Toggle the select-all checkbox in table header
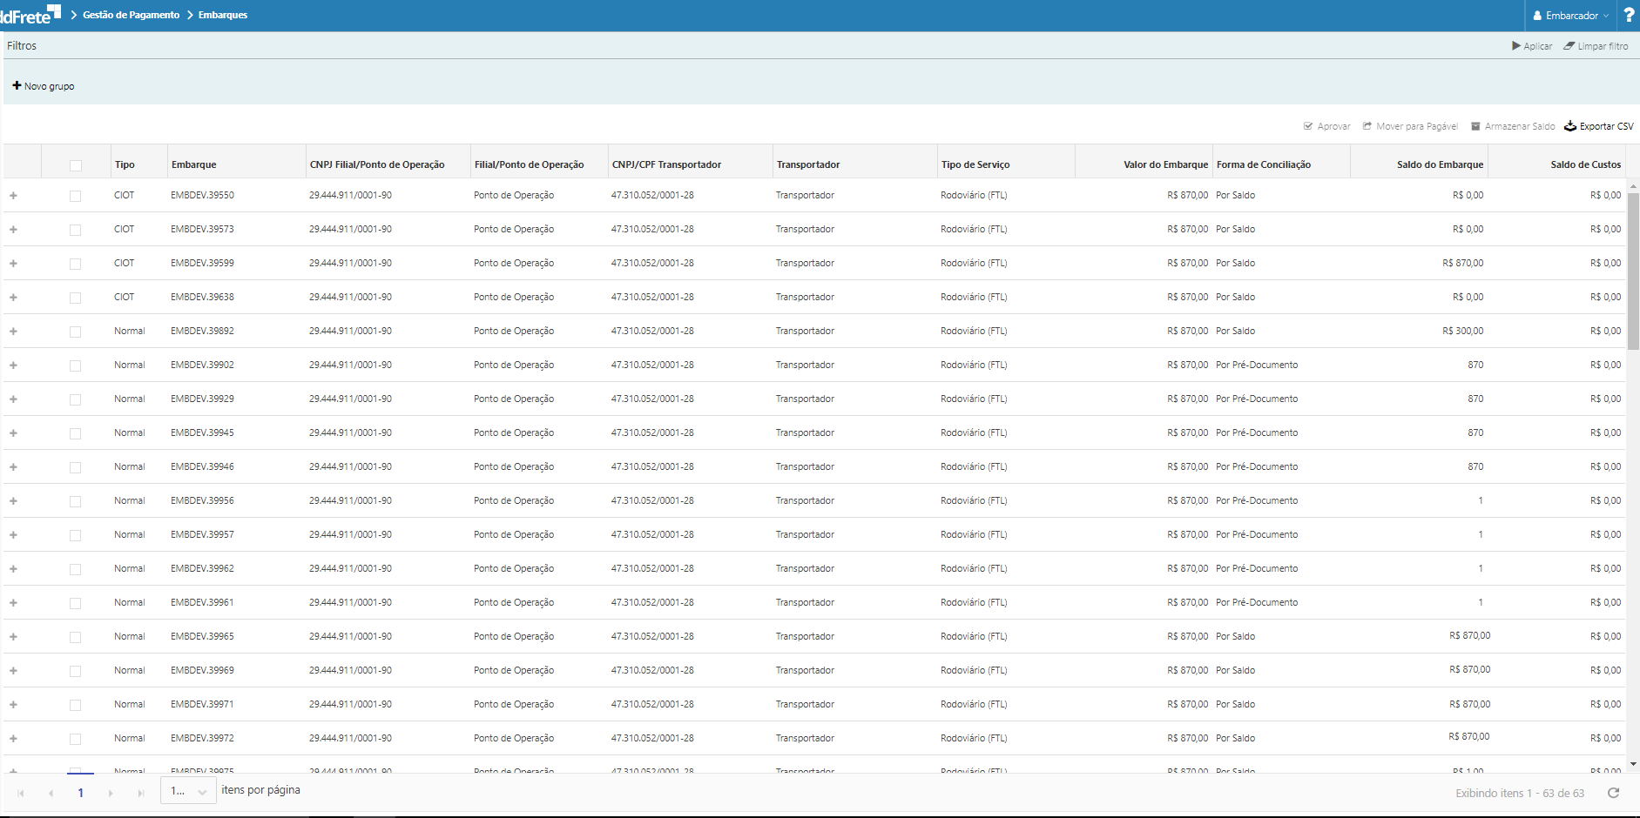Viewport: 1640px width, 818px height. (x=76, y=165)
